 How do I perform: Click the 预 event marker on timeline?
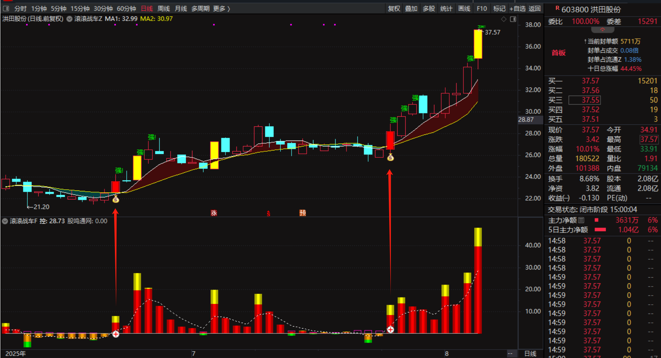coord(302,213)
